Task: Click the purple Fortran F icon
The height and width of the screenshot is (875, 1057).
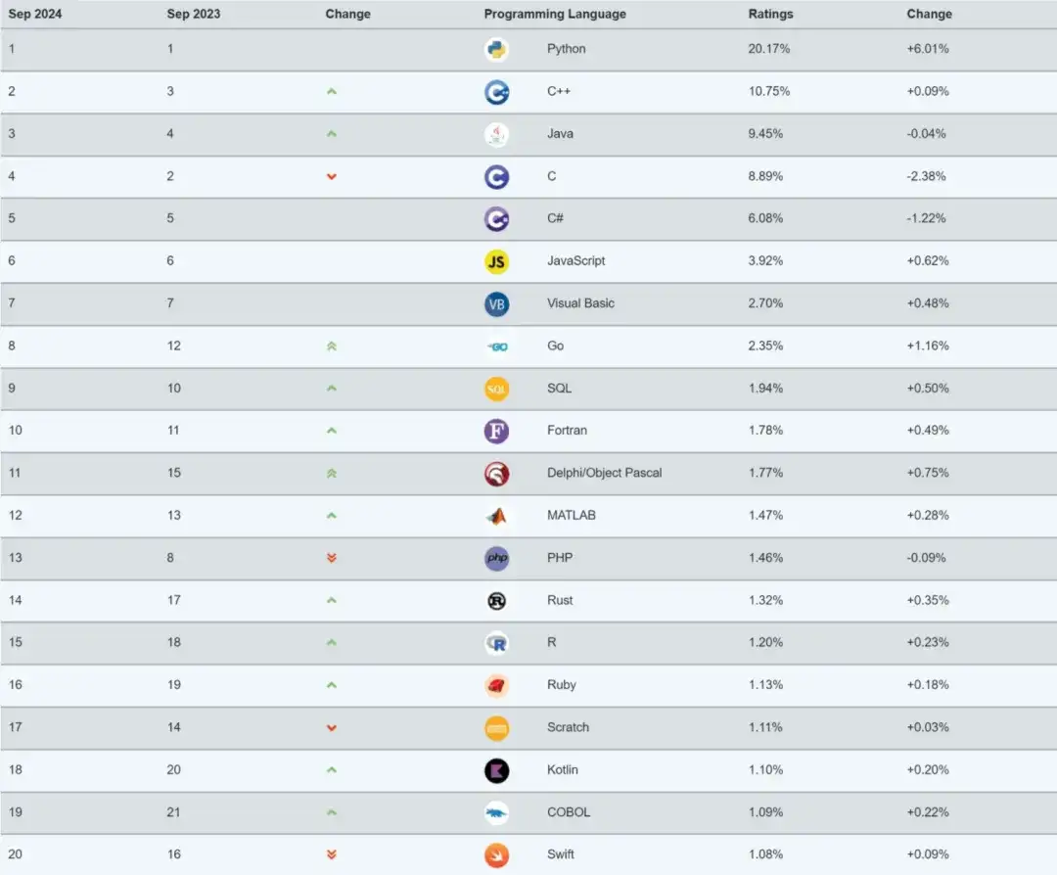Action: tap(496, 431)
